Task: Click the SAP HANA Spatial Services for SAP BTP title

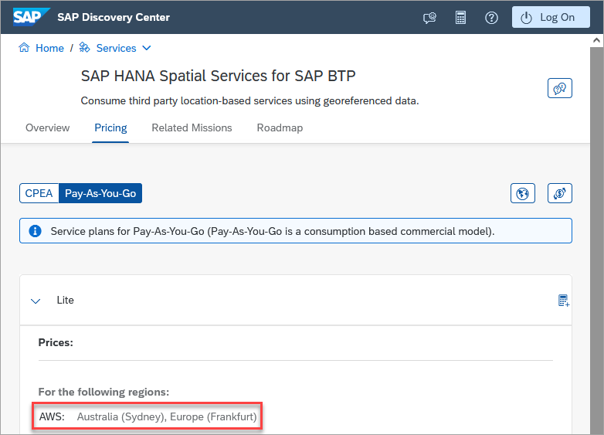Action: (x=218, y=76)
